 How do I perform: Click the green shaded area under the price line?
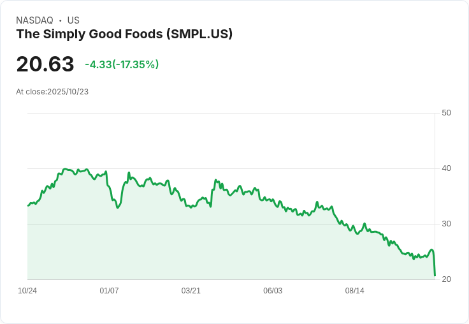click(191, 249)
